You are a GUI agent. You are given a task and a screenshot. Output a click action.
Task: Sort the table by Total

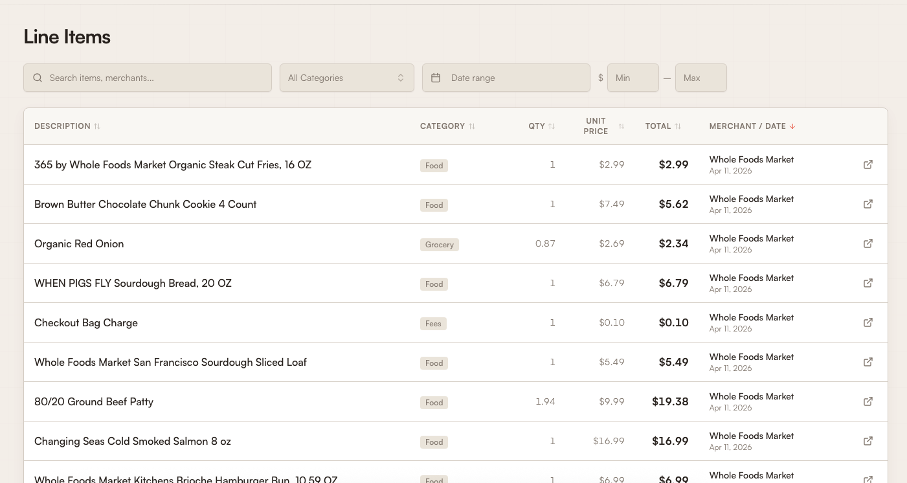663,126
